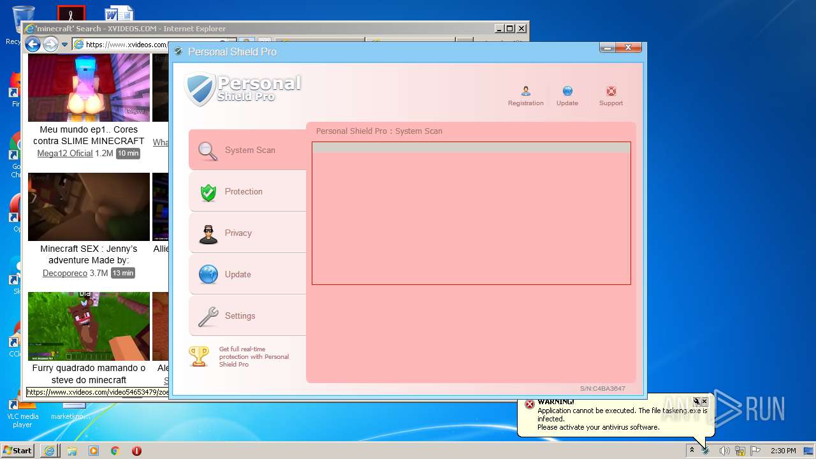The width and height of the screenshot is (816, 459).
Task: Click the green shield Protection icon
Action: pos(208,192)
